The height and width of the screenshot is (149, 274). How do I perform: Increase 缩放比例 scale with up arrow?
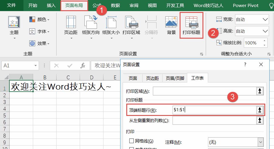(x=264, y=41)
